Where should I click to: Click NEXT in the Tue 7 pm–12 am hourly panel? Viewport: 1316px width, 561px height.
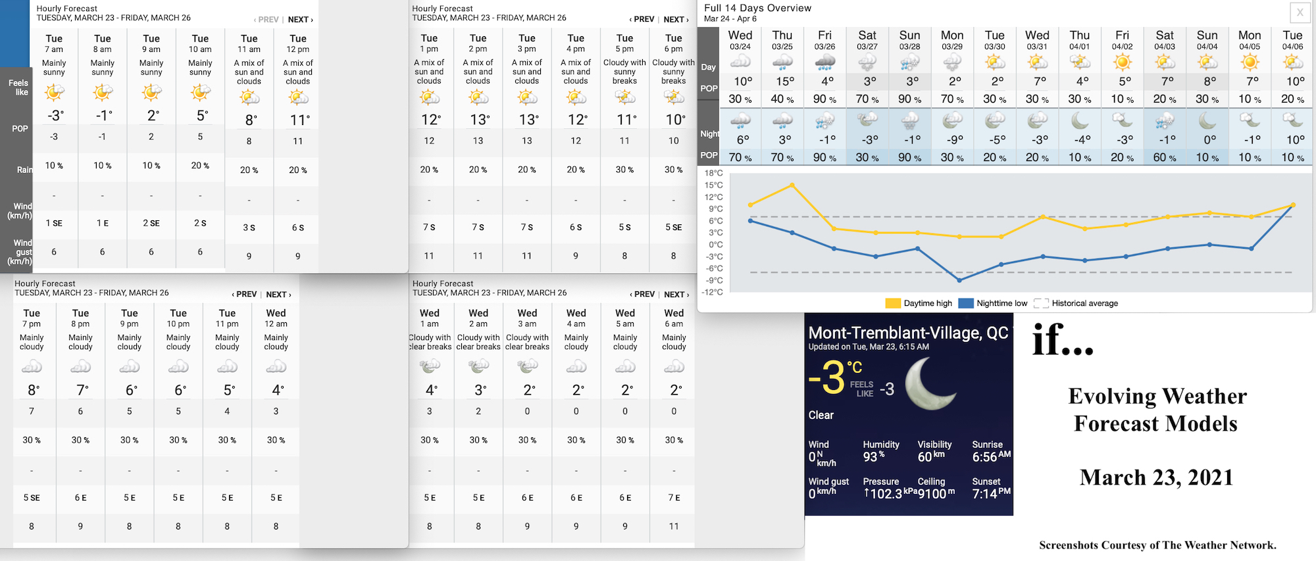point(278,295)
